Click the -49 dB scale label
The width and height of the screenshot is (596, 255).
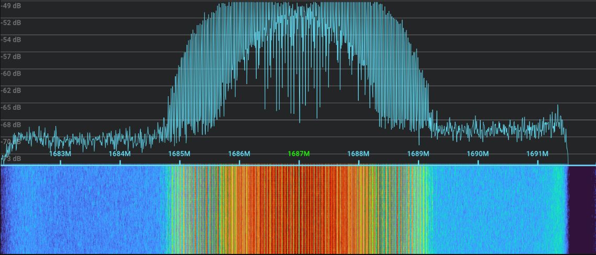(x=10, y=5)
